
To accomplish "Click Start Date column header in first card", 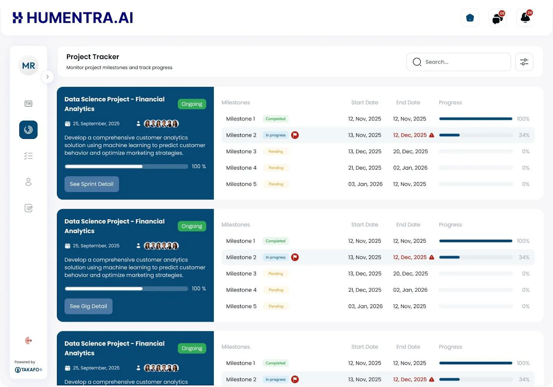I will pyautogui.click(x=365, y=103).
